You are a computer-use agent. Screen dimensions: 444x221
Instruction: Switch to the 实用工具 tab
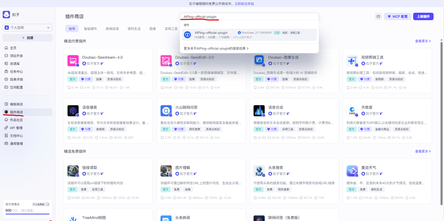171,29
